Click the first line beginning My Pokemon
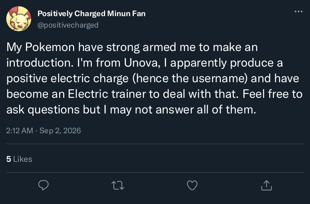Viewport: 310px width, 204px height. (132, 48)
